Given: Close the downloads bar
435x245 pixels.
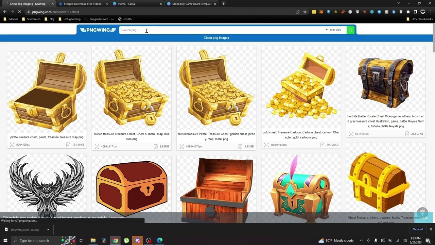Looking at the screenshot, I should pos(431,229).
